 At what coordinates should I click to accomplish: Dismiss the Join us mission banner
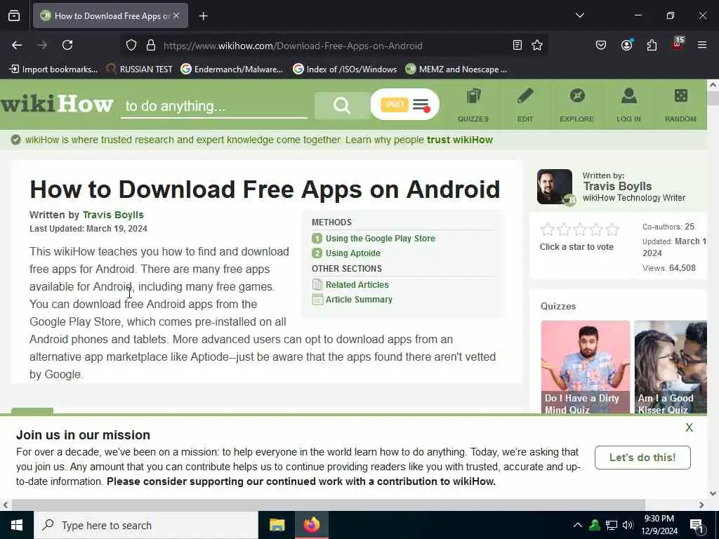coord(689,427)
